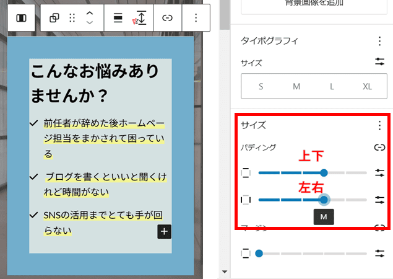
Task: Select the parent block icon
Action: point(54,18)
